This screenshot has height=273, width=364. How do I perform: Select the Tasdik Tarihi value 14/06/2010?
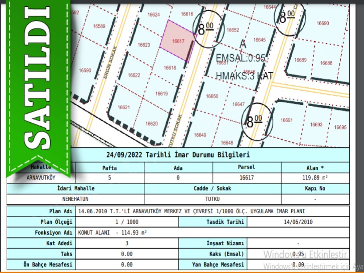[297, 222]
